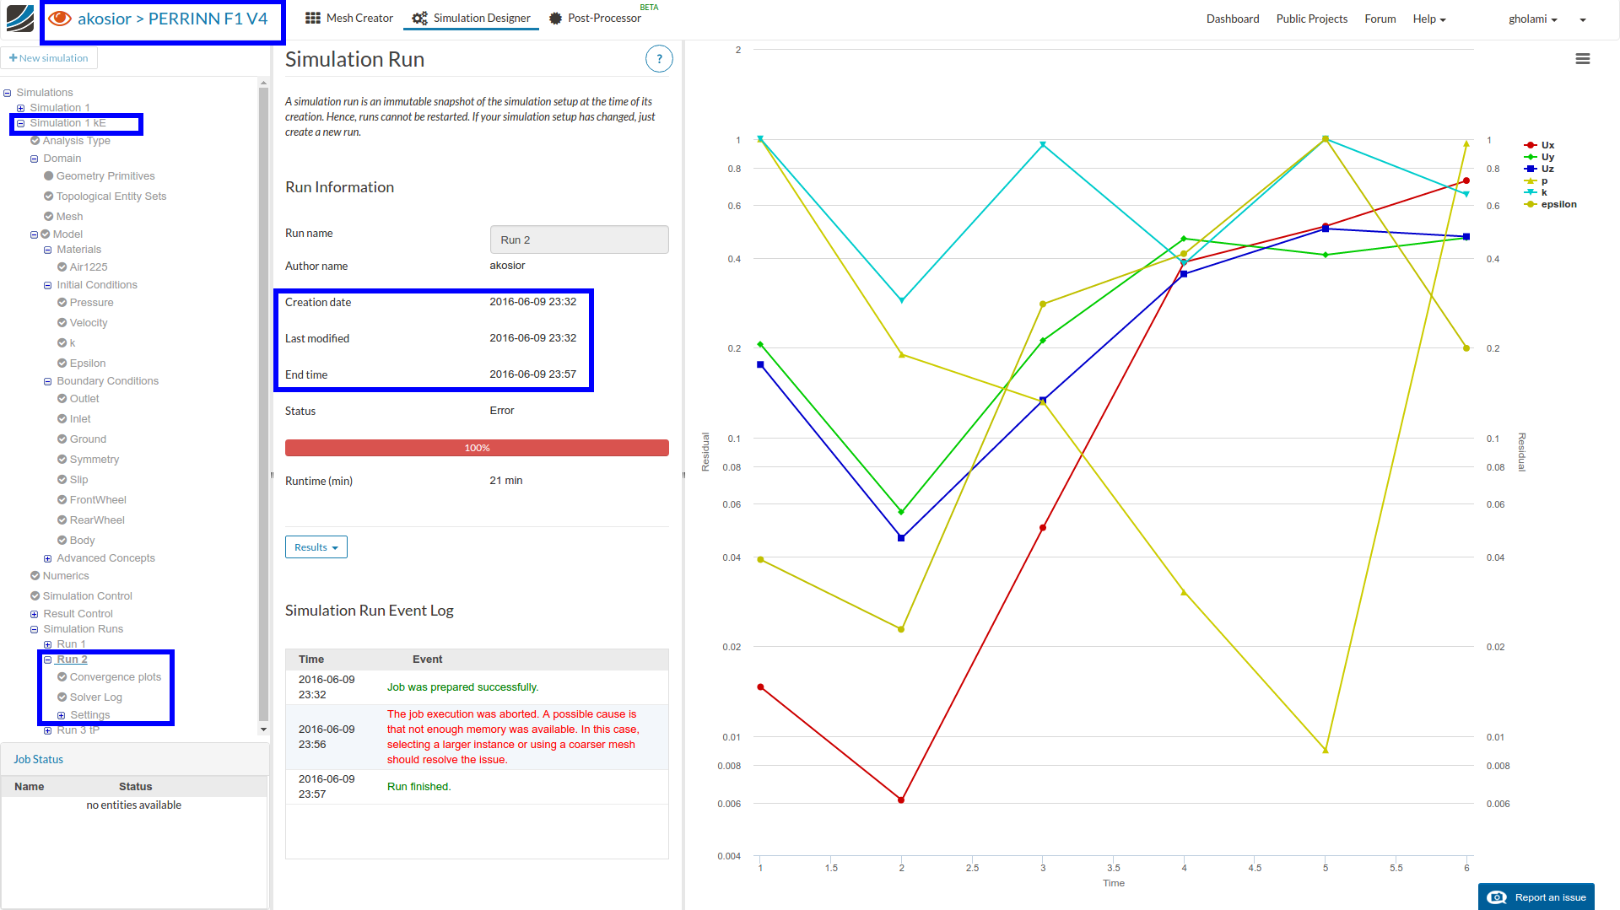Open the Results dropdown
This screenshot has width=1620, height=910.
[x=316, y=547]
